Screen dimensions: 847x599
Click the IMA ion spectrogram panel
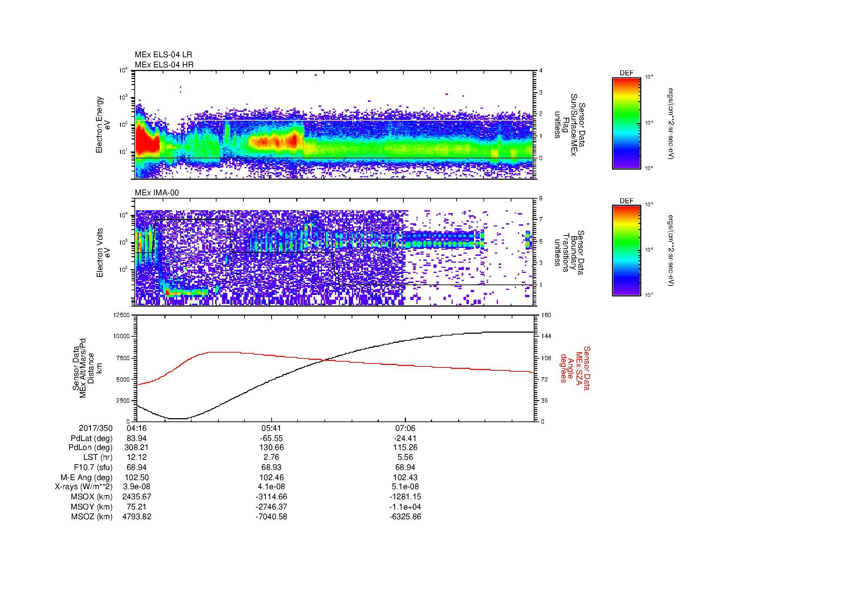click(334, 252)
